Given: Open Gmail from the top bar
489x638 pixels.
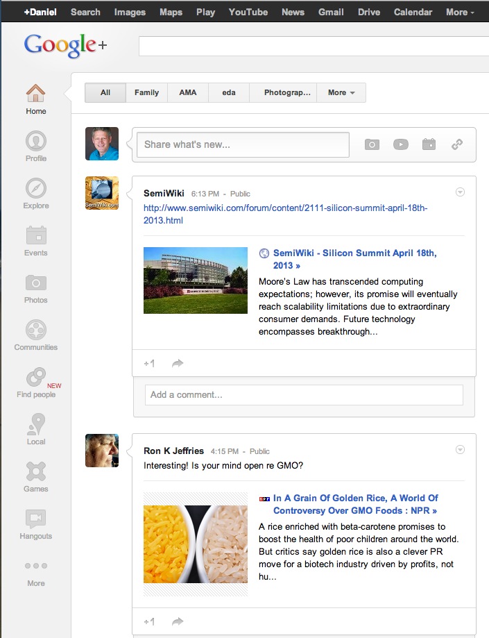Looking at the screenshot, I should coord(331,12).
